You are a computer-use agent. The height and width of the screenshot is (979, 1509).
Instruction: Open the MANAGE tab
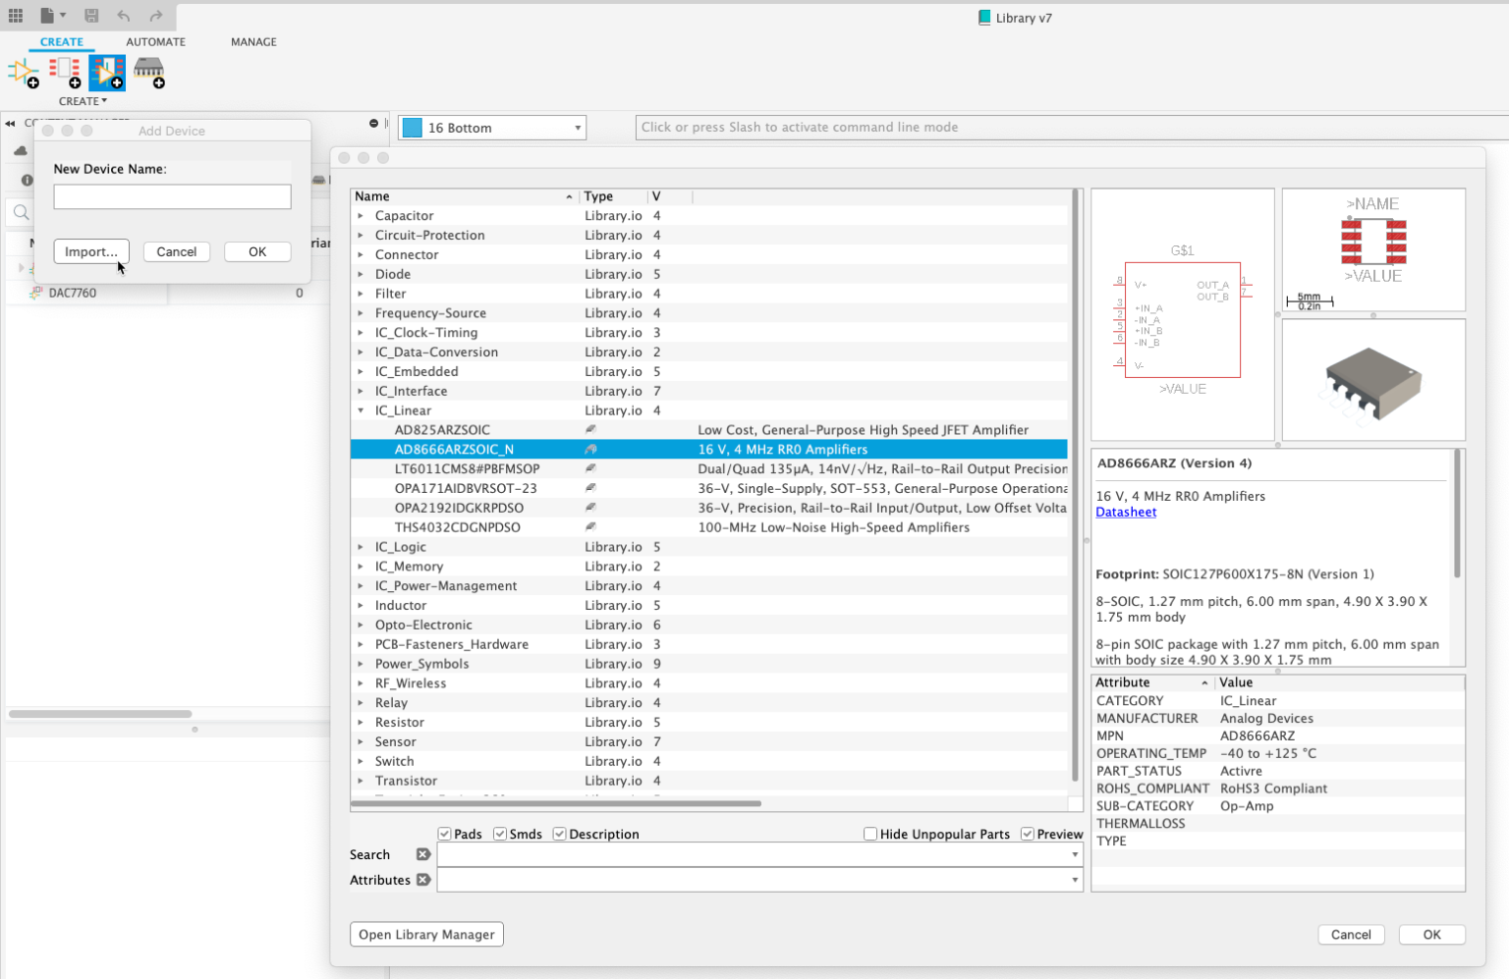(252, 41)
